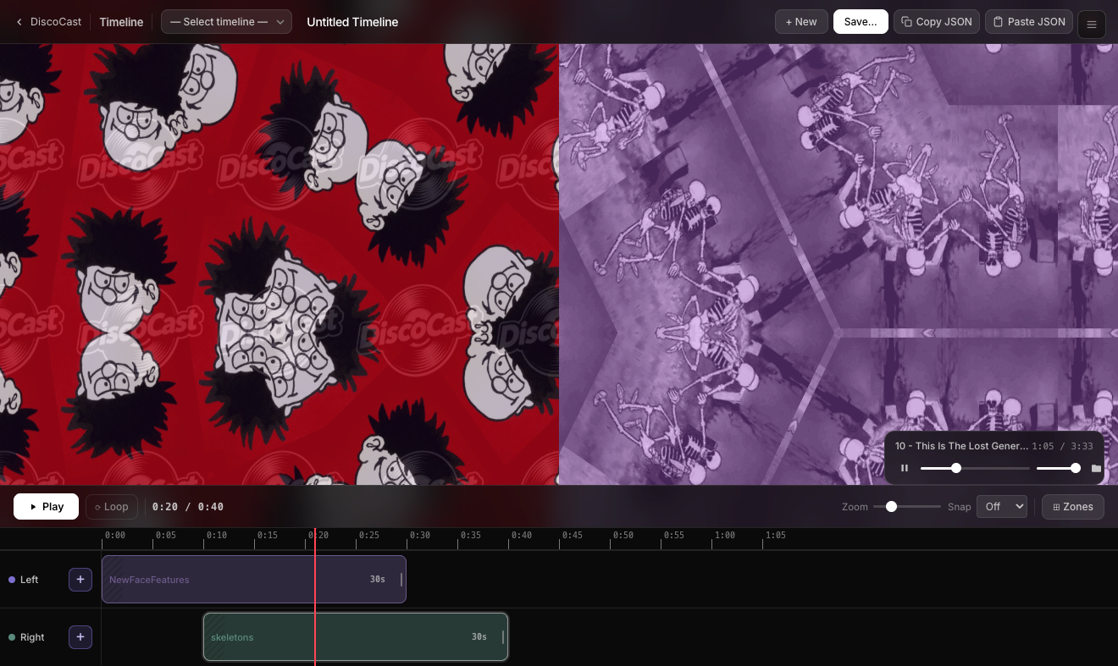Adjust the timeline Zoom slider
This screenshot has width=1118, height=666.
click(907, 507)
